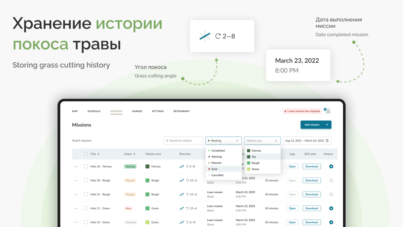Viewport: 403px width, 227px height.
Task: Click the 'Total 9 missions' count text
Action: coord(82,141)
